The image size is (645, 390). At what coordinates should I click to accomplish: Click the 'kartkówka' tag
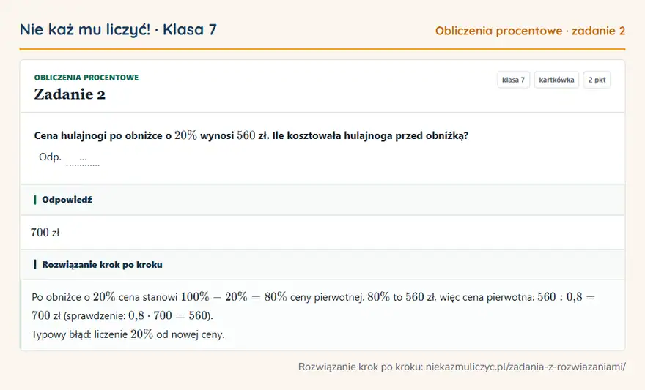pyautogui.click(x=556, y=80)
